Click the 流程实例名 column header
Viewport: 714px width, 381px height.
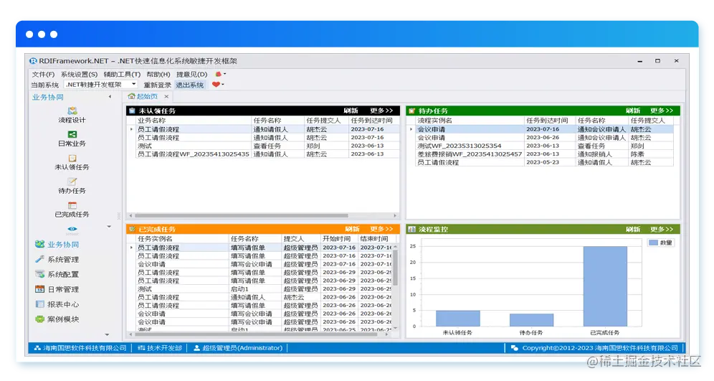pos(470,121)
